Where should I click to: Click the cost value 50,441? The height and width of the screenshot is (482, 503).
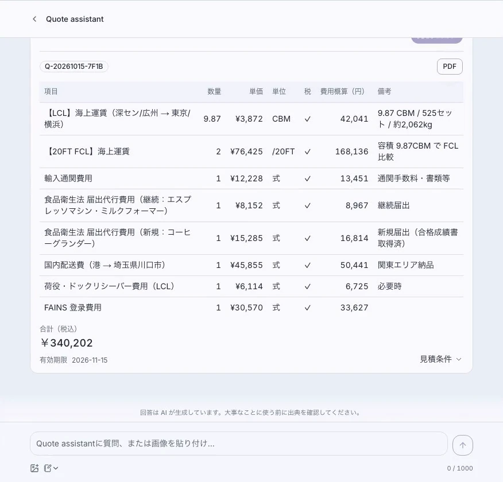point(354,265)
